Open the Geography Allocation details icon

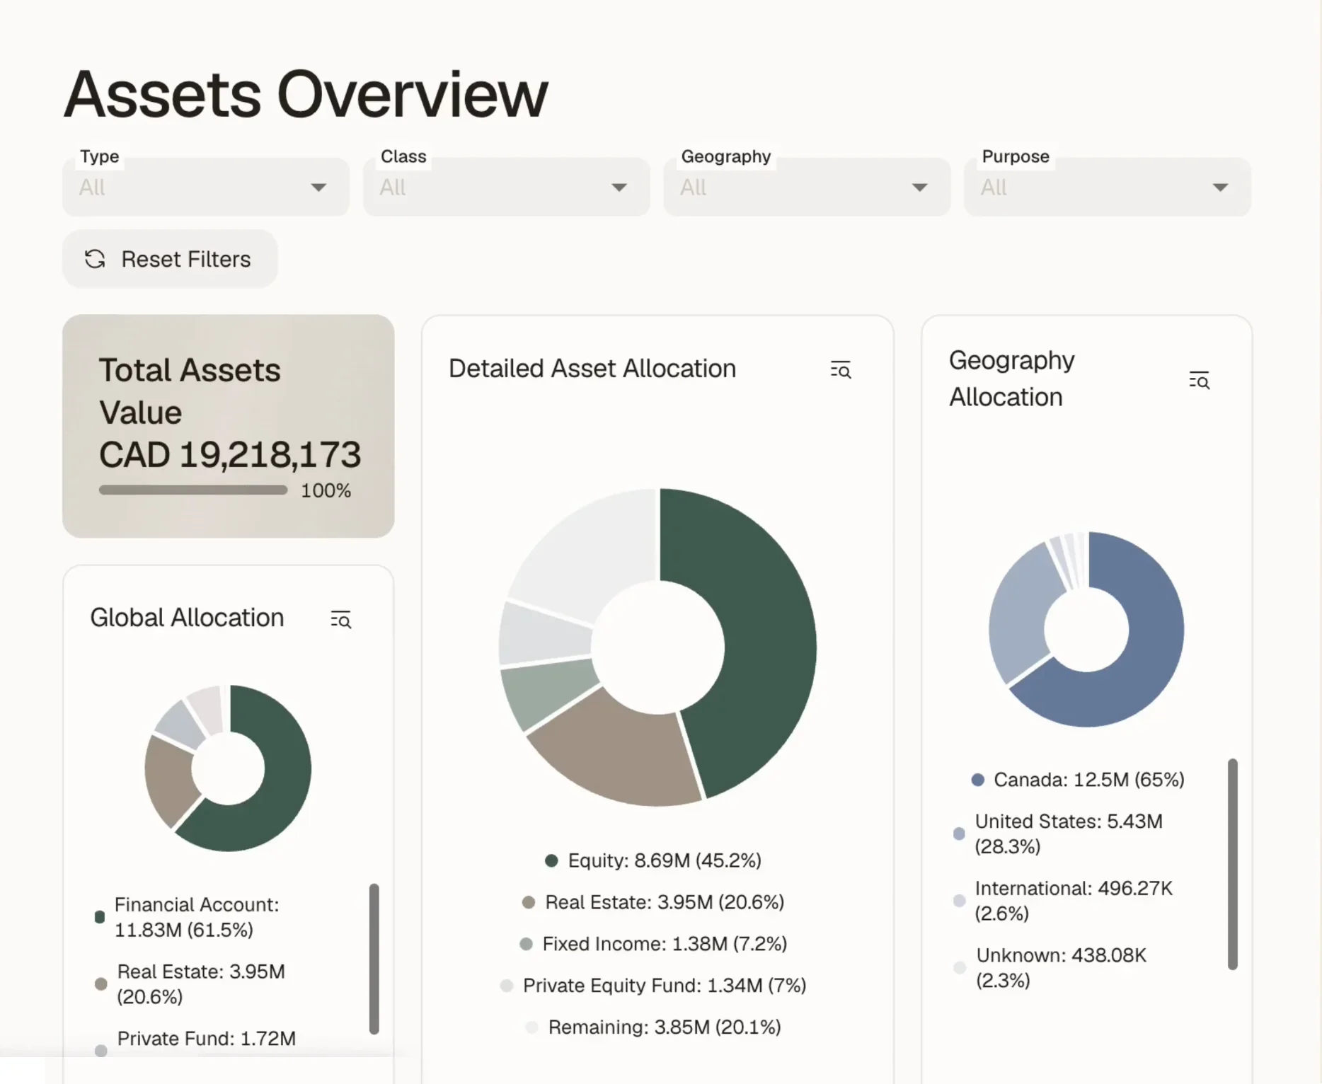click(x=1200, y=380)
